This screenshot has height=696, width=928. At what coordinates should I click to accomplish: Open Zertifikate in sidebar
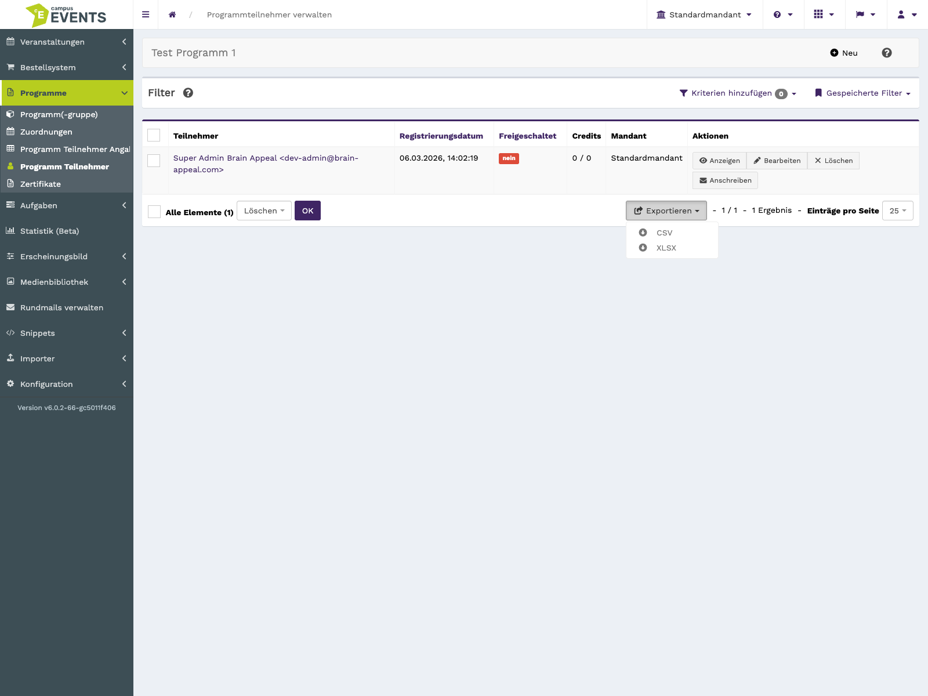67,184
